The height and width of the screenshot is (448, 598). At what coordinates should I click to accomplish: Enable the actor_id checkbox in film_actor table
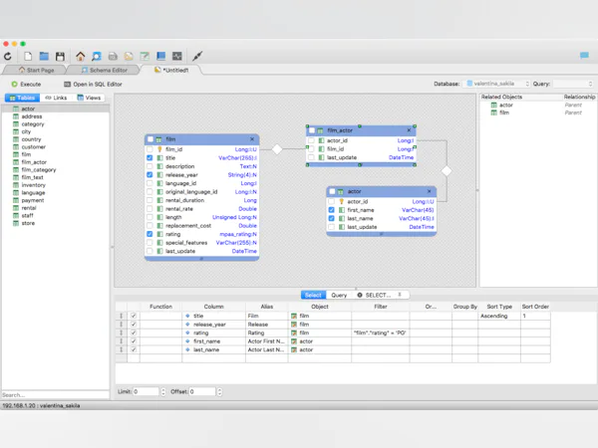311,140
